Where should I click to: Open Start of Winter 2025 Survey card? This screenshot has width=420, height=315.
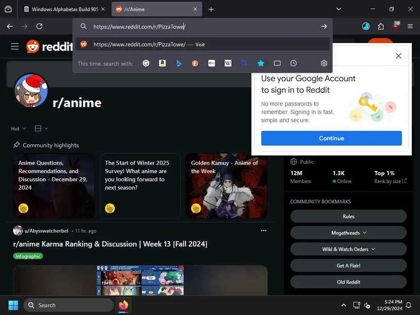[140, 186]
